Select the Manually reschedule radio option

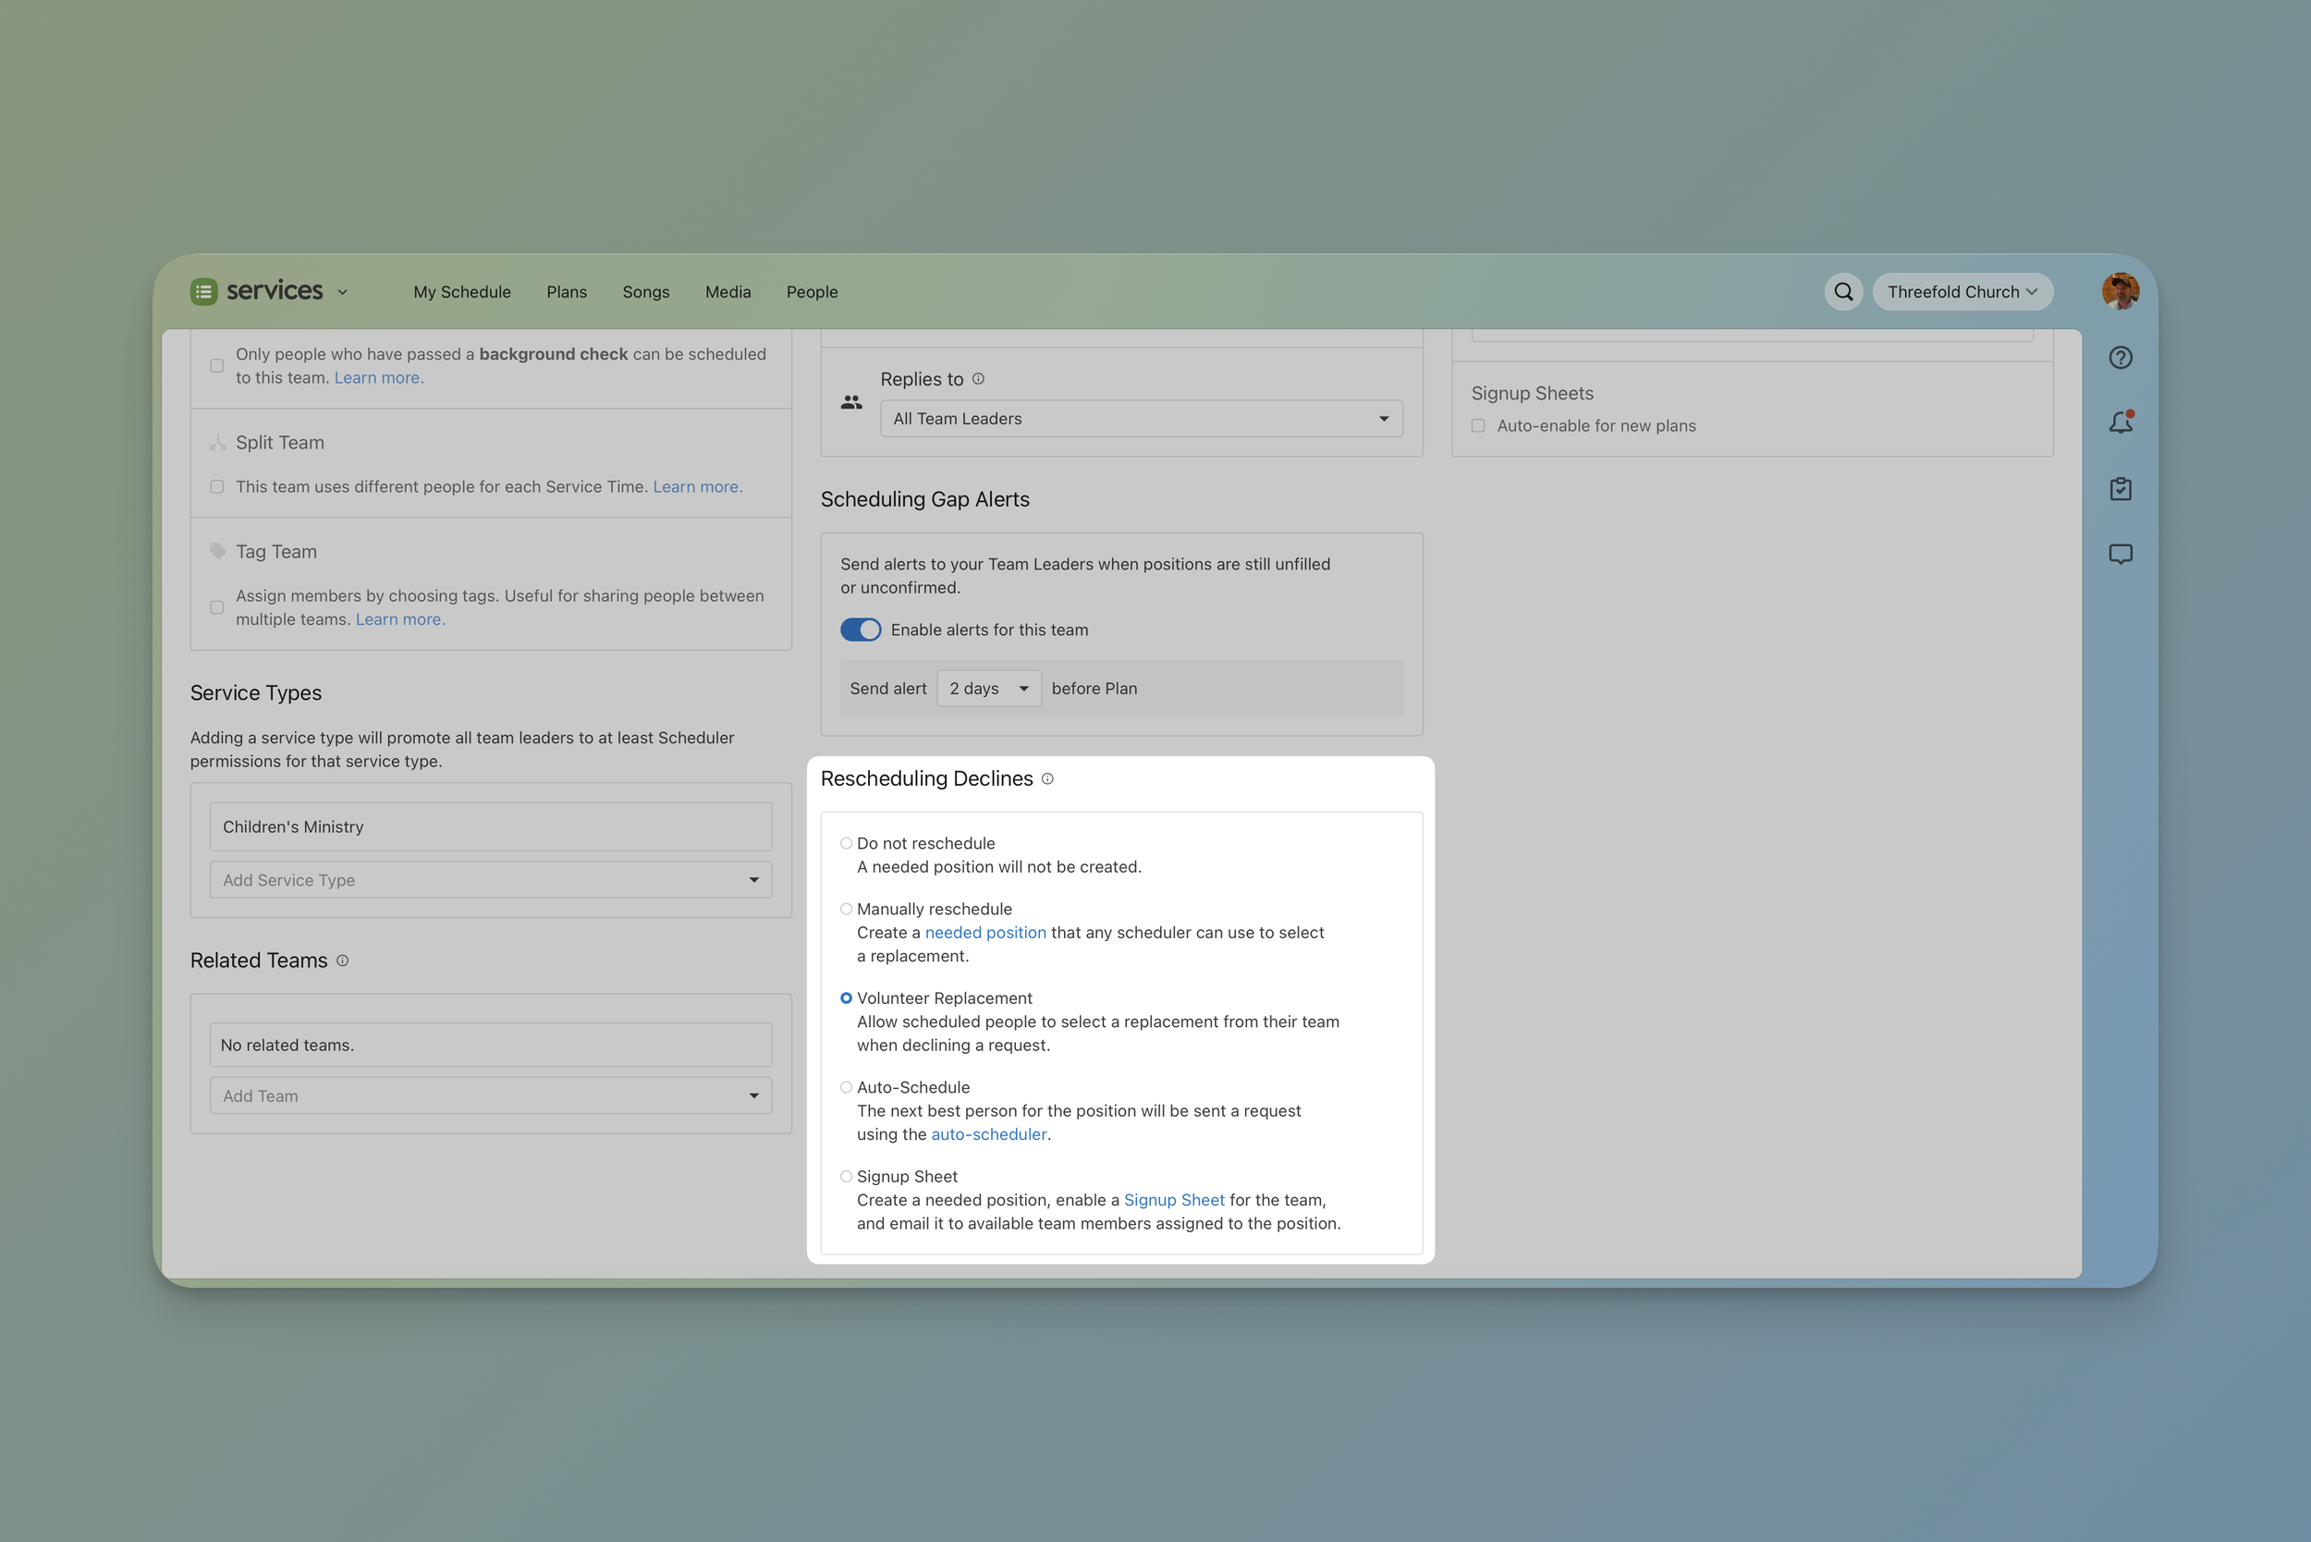[846, 910]
